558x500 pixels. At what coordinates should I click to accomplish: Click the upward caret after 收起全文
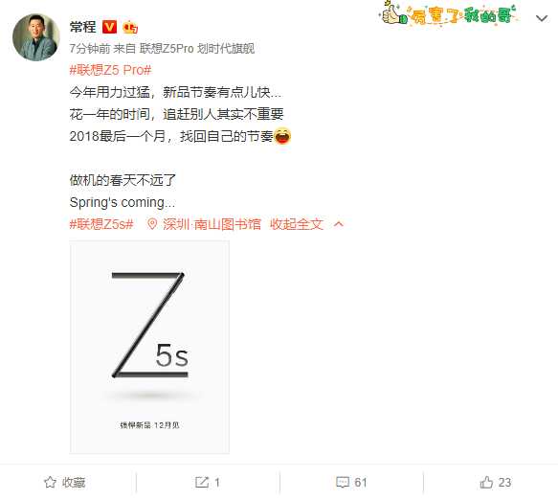[x=339, y=224]
